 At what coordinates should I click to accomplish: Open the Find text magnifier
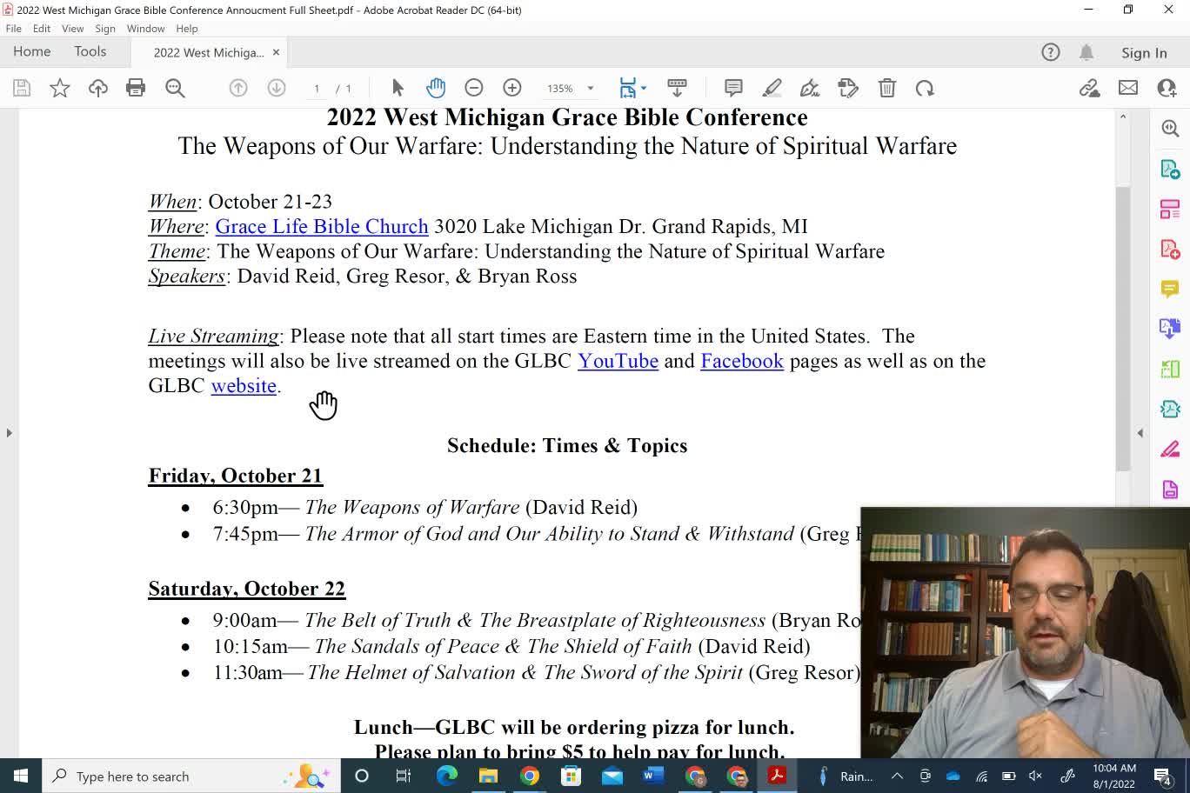pos(175,88)
